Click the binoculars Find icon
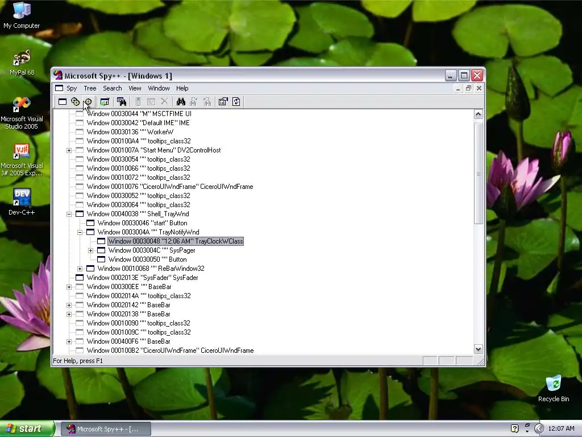Image resolution: width=582 pixels, height=437 pixels. coord(181,102)
